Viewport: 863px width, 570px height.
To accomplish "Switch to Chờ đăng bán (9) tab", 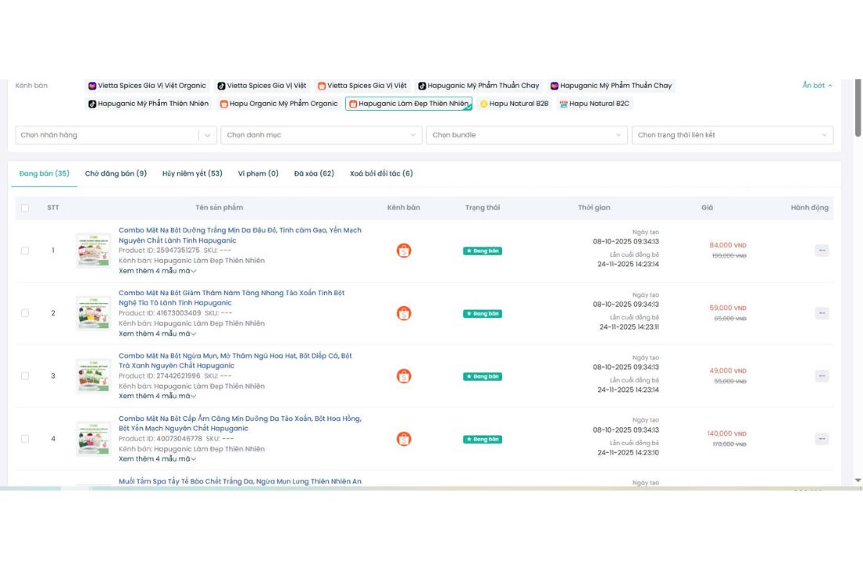I will tap(115, 174).
